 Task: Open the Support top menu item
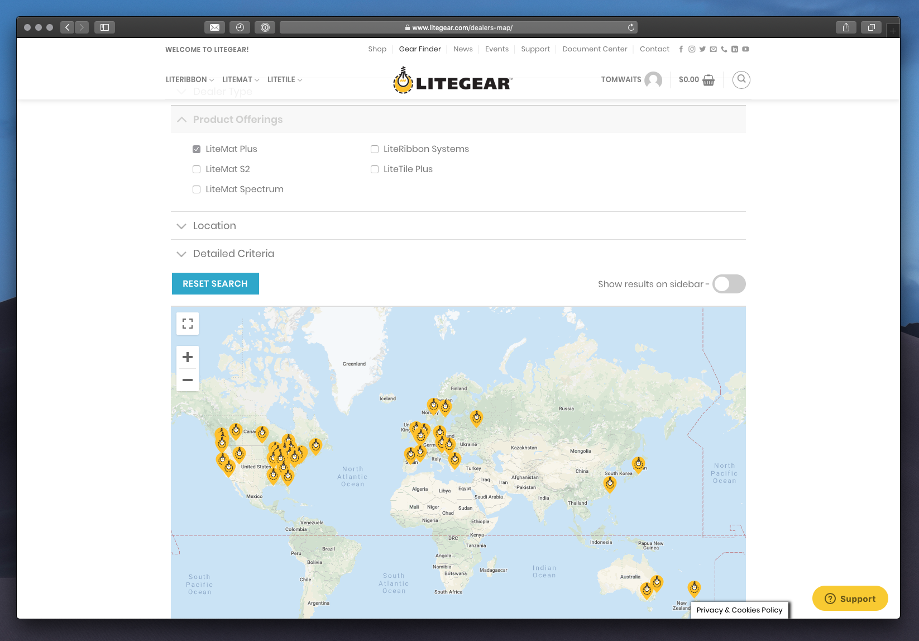(535, 49)
